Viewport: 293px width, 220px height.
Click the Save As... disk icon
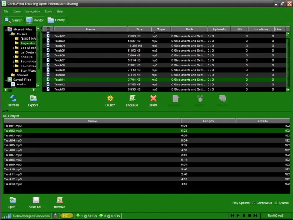(36, 200)
